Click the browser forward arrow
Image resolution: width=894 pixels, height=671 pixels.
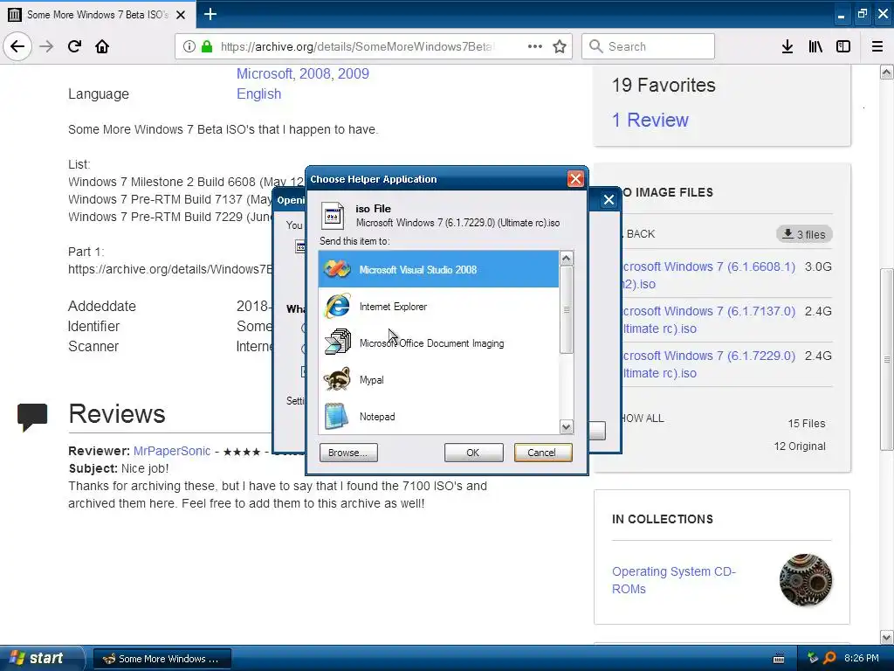tap(46, 46)
